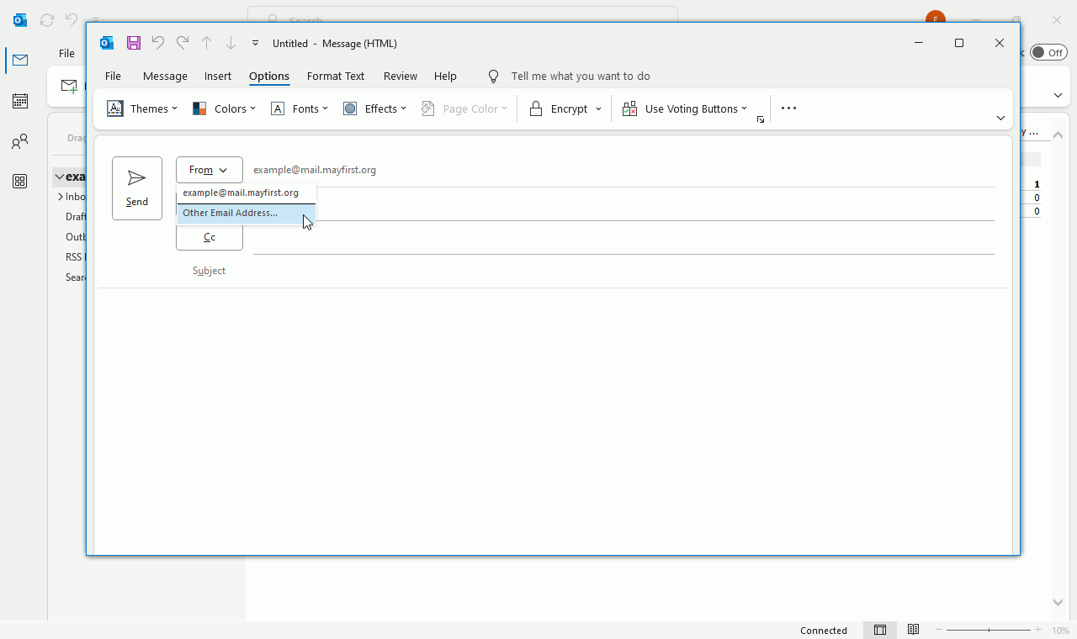The image size is (1077, 639).
Task: Zoom in with the plus in the status bar
Action: pos(1038,630)
